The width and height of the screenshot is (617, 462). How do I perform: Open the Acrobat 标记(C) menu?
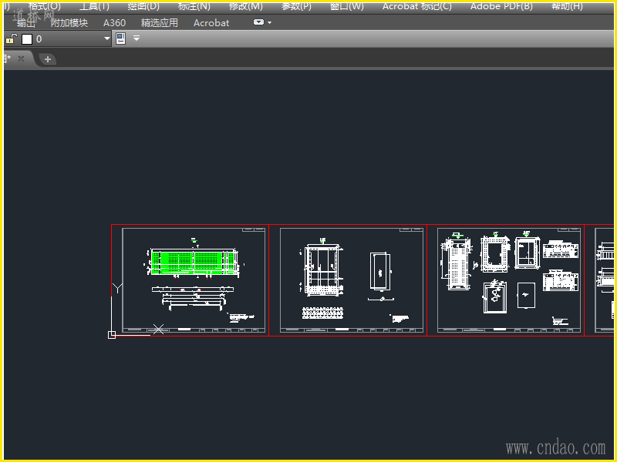tap(417, 6)
